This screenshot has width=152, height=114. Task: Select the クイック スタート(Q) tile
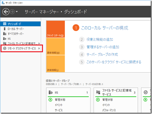click(x=56, y=29)
